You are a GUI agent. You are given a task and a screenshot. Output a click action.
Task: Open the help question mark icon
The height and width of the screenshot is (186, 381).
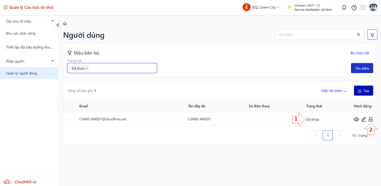tap(354, 8)
